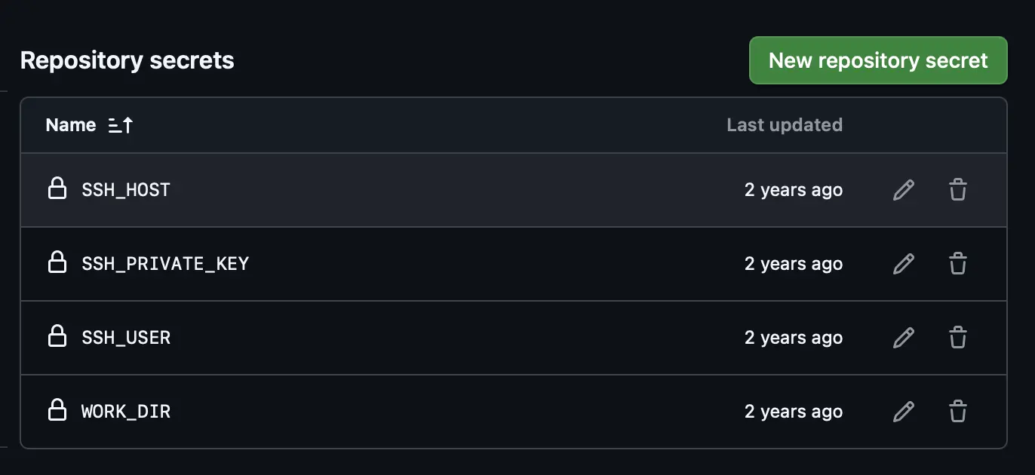The image size is (1035, 475).
Task: Click the Last updated column header
Action: point(784,125)
